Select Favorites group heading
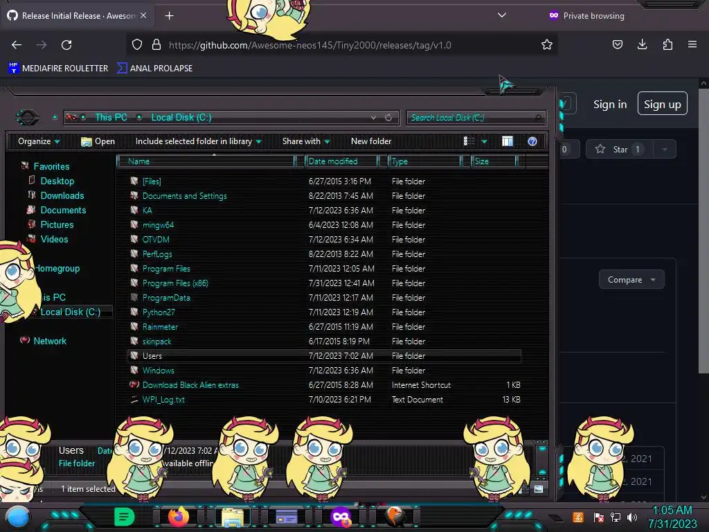The height and width of the screenshot is (532, 709). [x=51, y=166]
